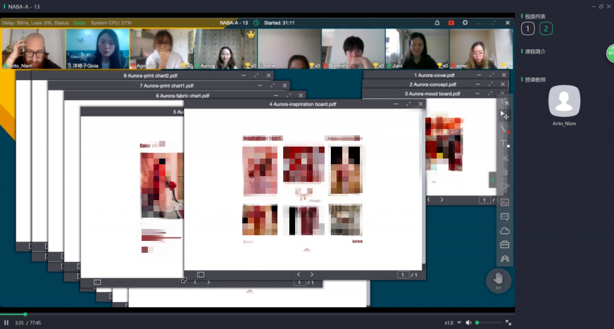Select Irene's video thumbnail
The image size is (614, 329).
coord(289,48)
